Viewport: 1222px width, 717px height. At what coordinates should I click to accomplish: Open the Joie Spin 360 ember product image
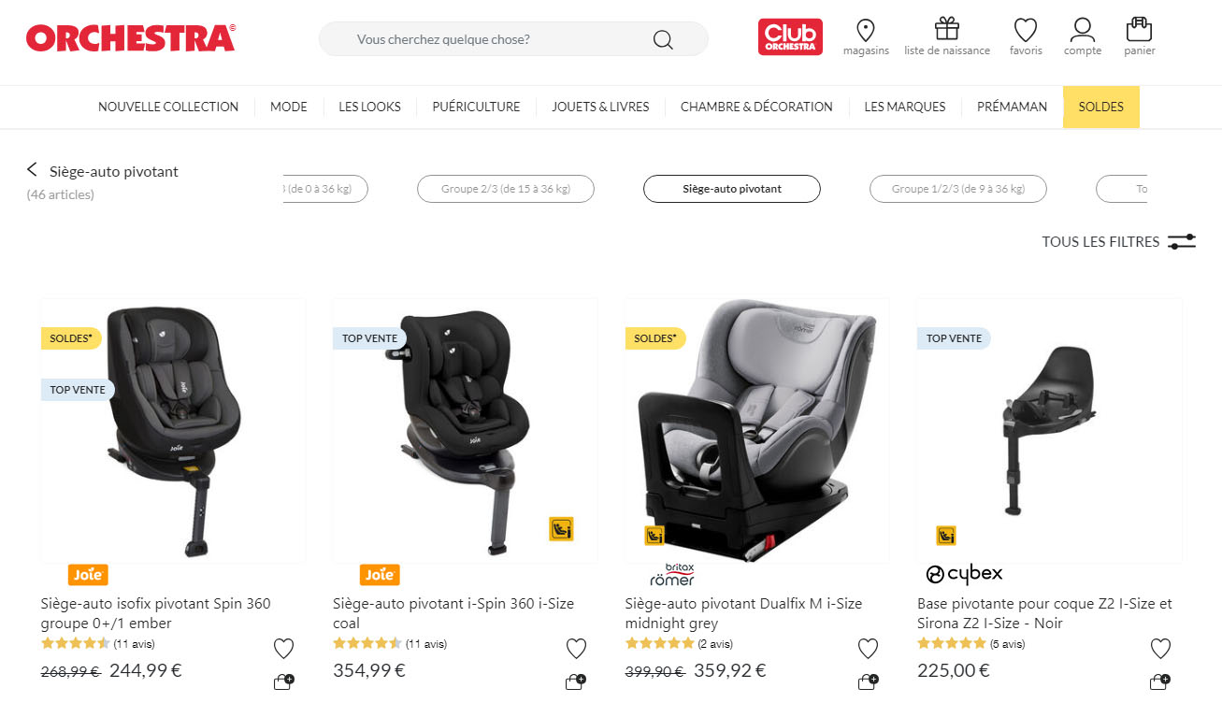point(173,431)
